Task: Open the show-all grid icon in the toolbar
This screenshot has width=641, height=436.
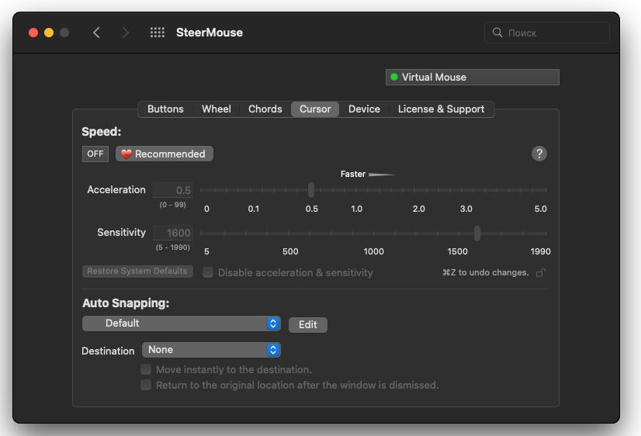Action: (158, 33)
